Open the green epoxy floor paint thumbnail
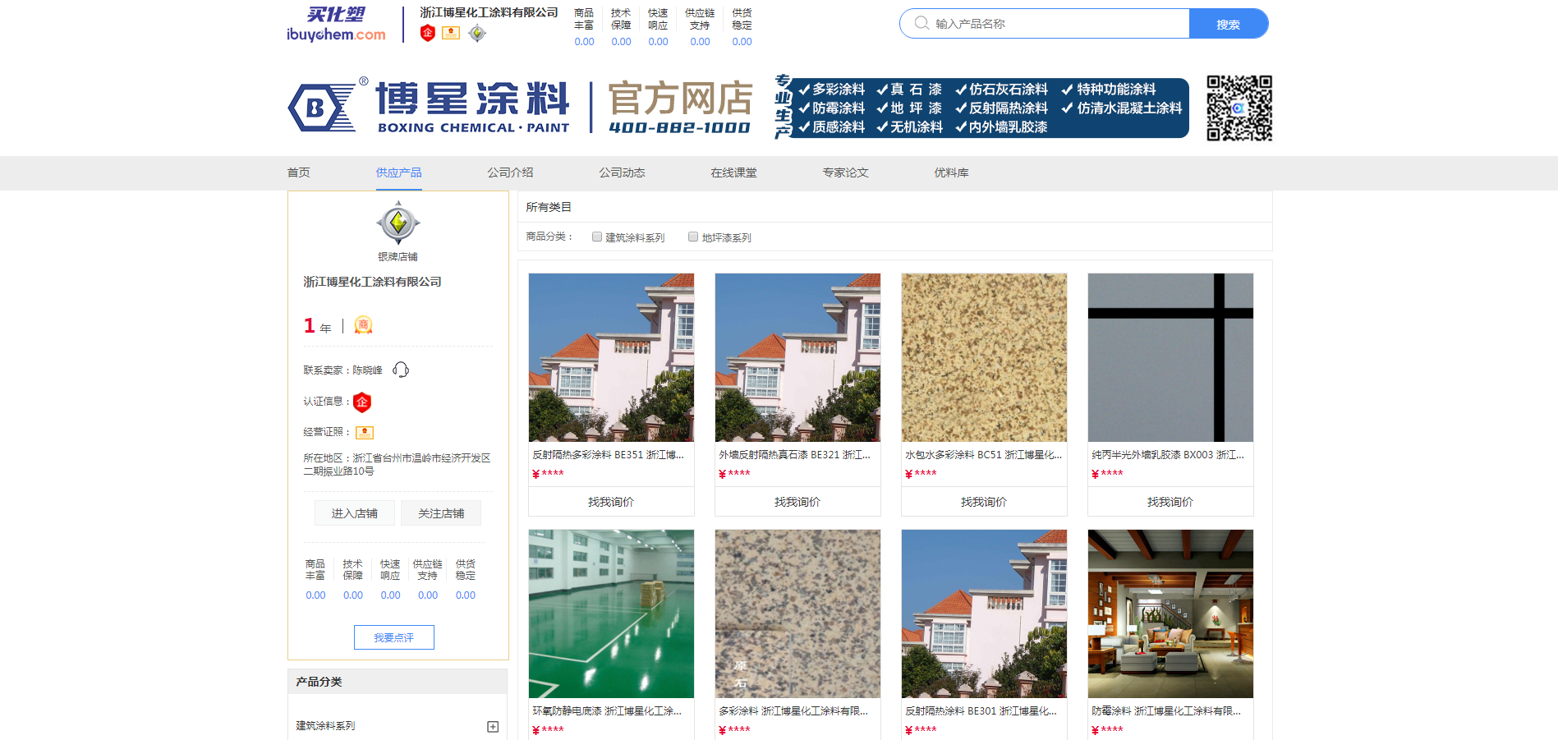The image size is (1558, 740). coord(611,614)
